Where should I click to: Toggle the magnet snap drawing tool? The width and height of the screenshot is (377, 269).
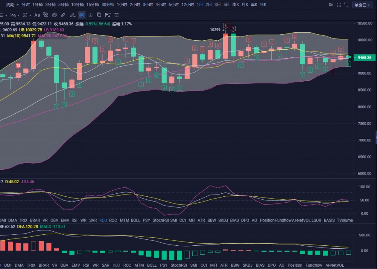pyautogui.click(x=54, y=15)
